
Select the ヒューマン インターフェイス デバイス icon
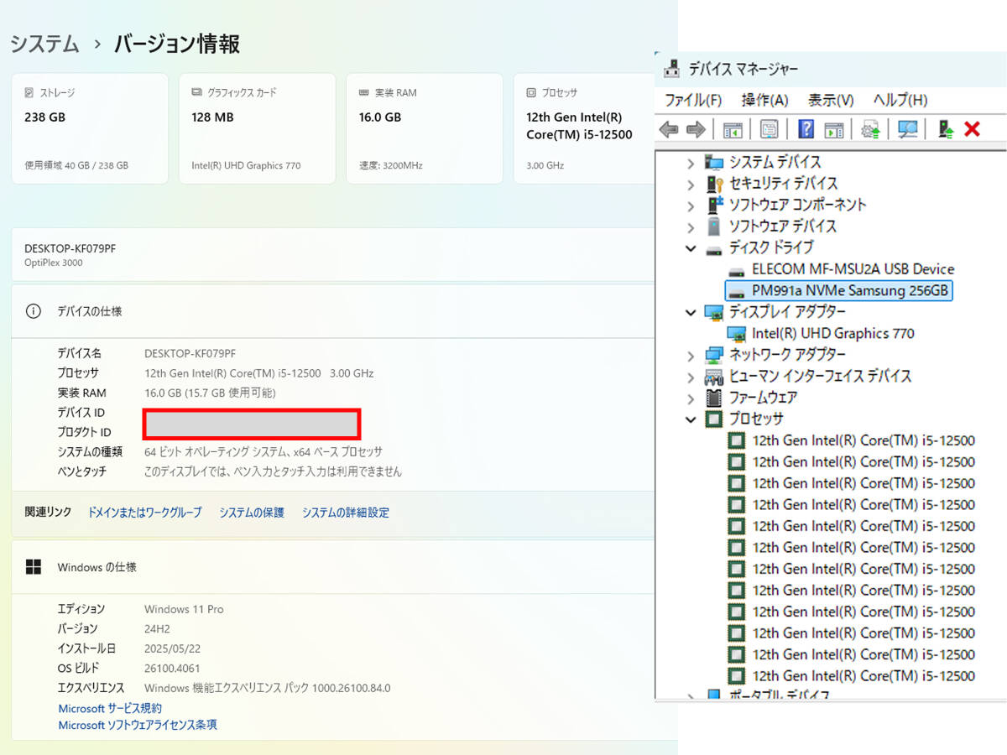click(714, 376)
